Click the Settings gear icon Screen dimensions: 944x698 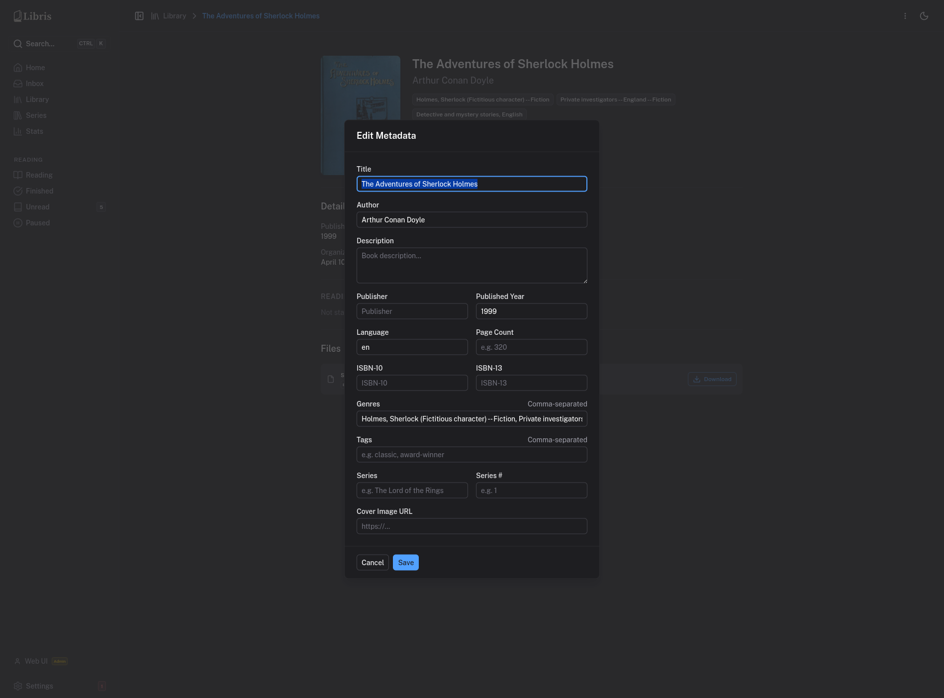pyautogui.click(x=18, y=686)
